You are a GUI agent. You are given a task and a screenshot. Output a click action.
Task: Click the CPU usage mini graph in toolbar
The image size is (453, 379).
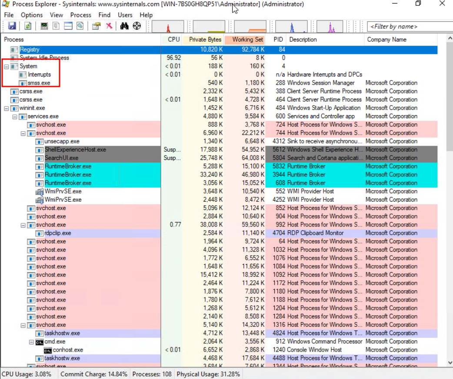(168, 27)
